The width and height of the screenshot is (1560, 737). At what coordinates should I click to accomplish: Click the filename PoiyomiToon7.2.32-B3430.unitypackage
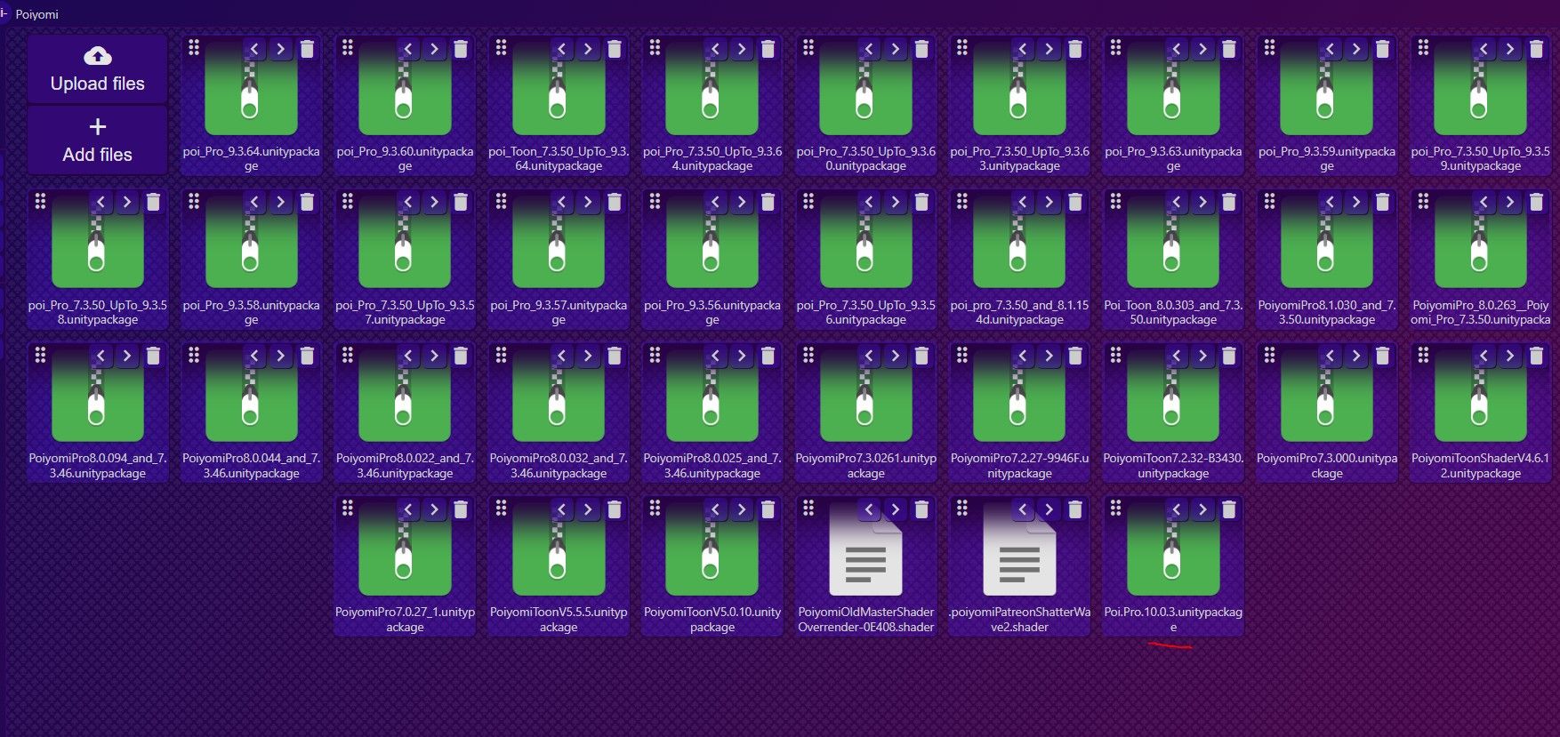point(1173,466)
